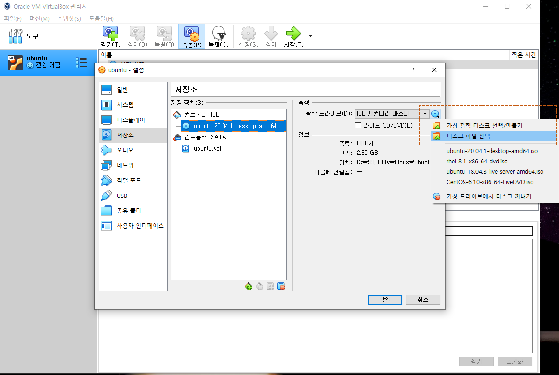Click the snapshot name input field behind dialog
Screen dimensions: 559x375
(x=489, y=230)
